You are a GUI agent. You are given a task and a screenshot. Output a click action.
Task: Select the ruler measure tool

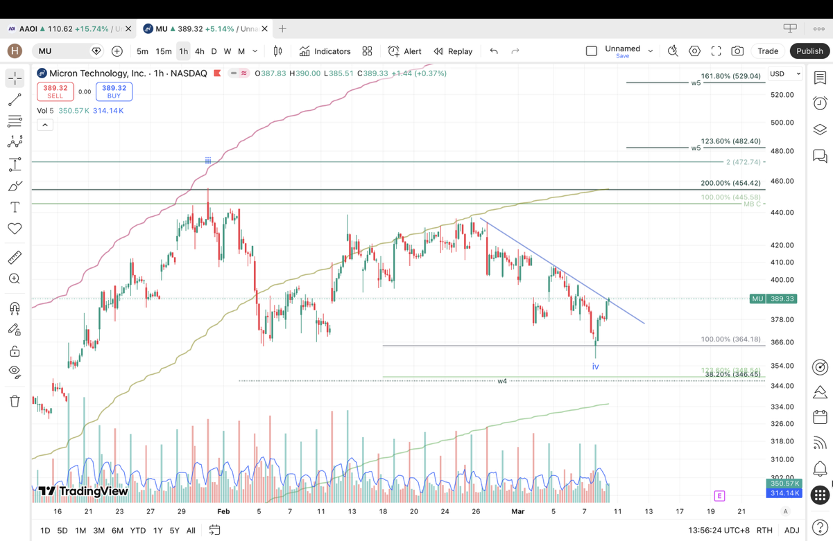(15, 258)
